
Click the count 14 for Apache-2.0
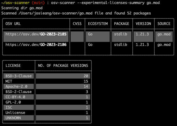pos(86,86)
